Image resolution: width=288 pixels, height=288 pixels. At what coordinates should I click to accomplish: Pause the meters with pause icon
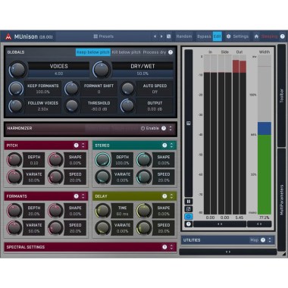tap(189, 202)
